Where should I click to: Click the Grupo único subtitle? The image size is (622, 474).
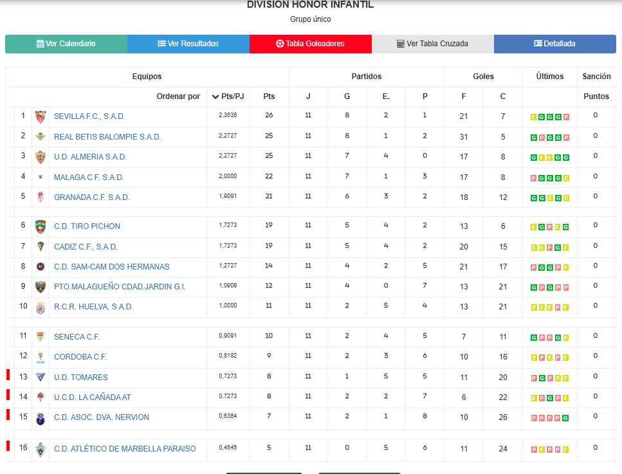click(311, 19)
